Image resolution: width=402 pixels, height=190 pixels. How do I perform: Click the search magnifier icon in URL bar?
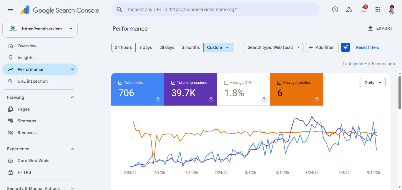119,9
